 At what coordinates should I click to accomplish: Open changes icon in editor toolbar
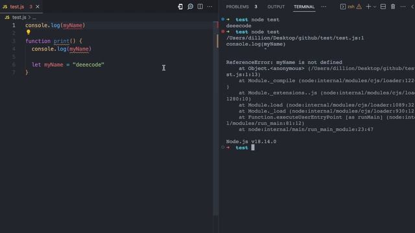click(180, 6)
